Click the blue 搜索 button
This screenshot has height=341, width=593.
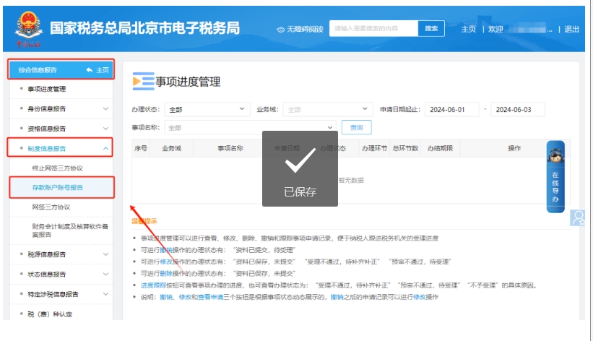coord(430,29)
